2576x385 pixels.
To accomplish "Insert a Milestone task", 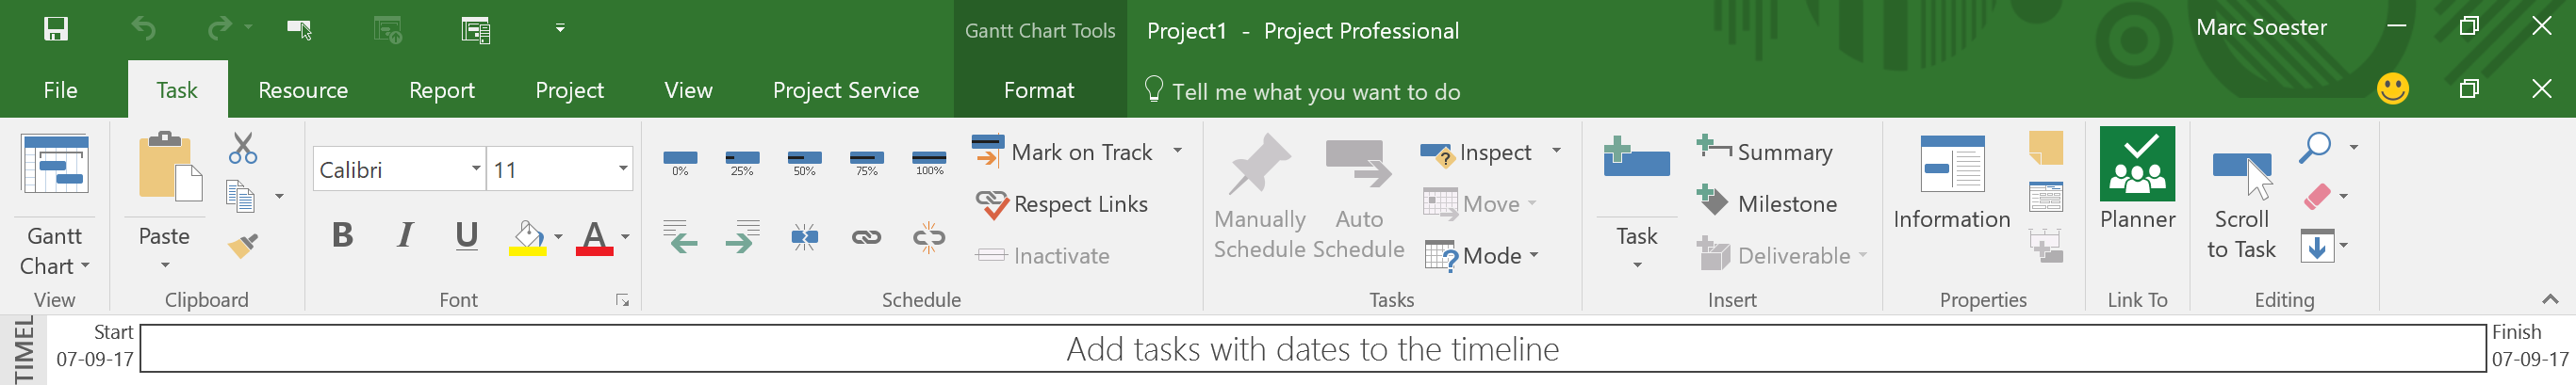I will pyautogui.click(x=1767, y=203).
